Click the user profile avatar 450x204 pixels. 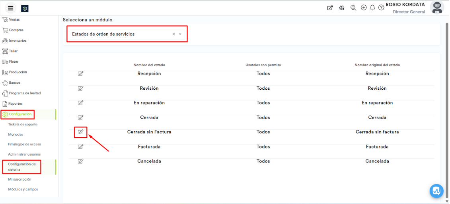pyautogui.click(x=437, y=7)
